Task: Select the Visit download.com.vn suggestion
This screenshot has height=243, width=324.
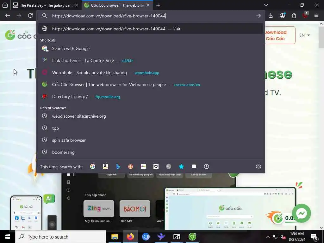Action: (150, 29)
